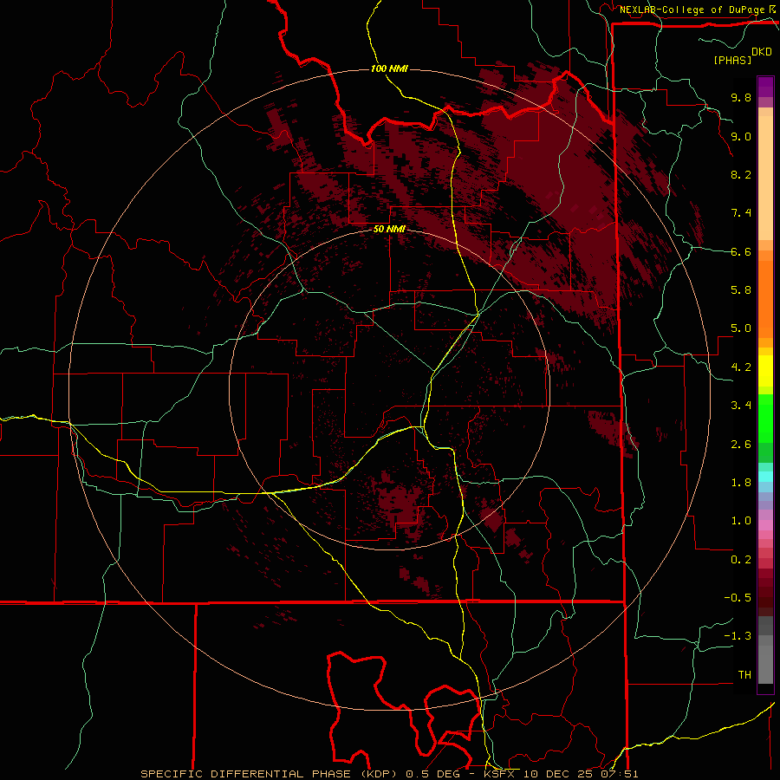This screenshot has height=780, width=780.
Task: Click the [PHAS] label above color bar
Action: 732,60
